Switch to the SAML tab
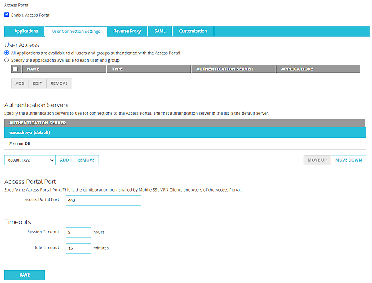Image resolution: width=372 pixels, height=283 pixels. pyautogui.click(x=160, y=31)
